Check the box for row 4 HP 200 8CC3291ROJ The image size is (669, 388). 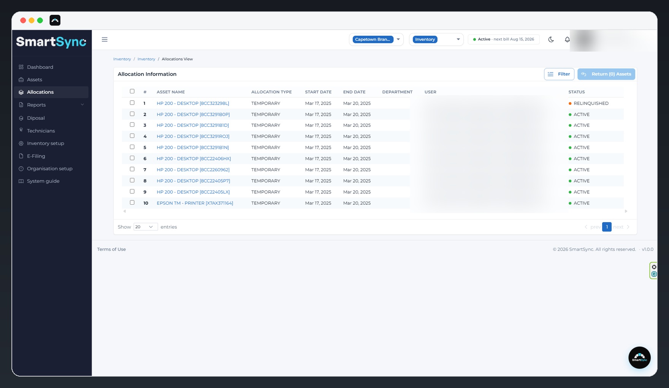coord(132,136)
